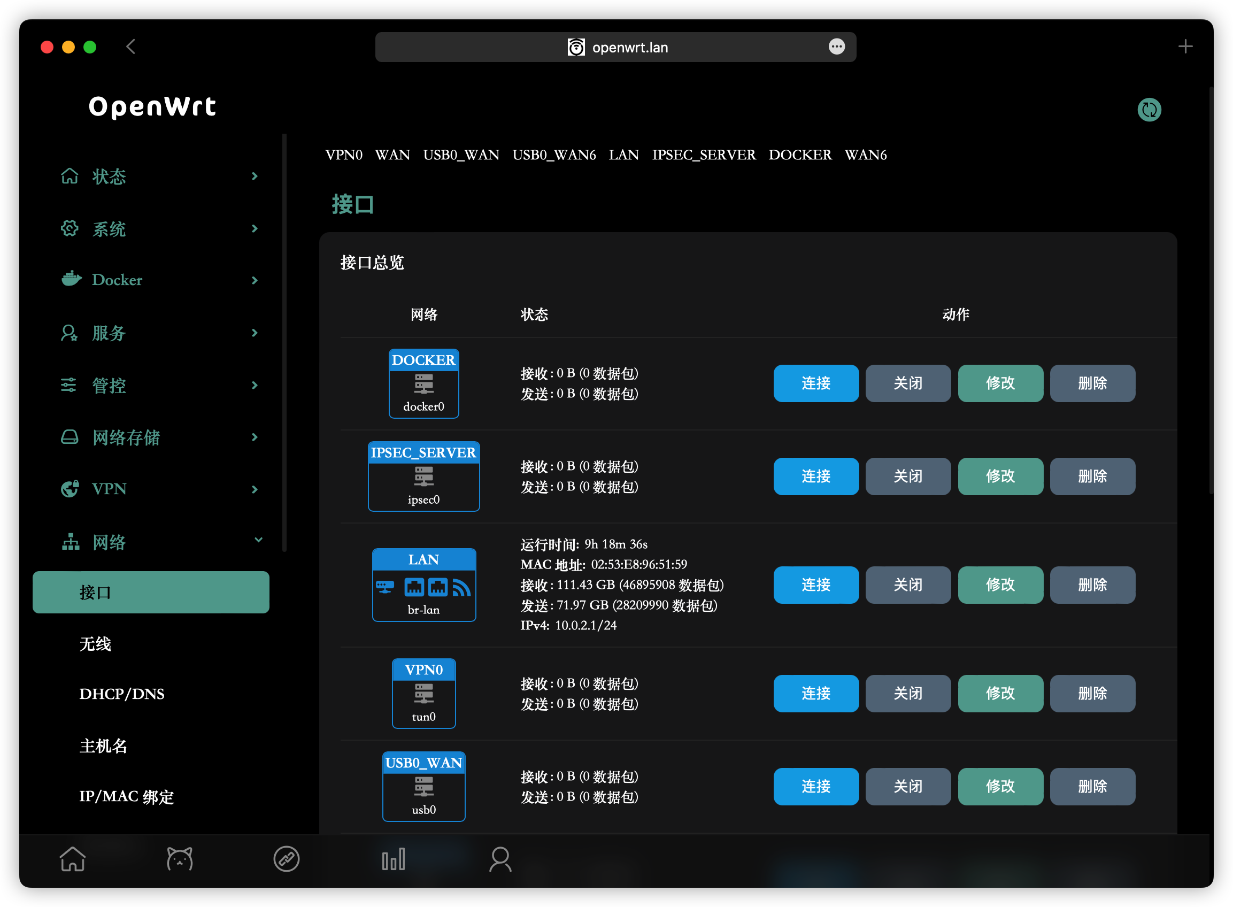This screenshot has height=907, width=1233.
Task: Click the whale icon next to Docker
Action: point(71,280)
